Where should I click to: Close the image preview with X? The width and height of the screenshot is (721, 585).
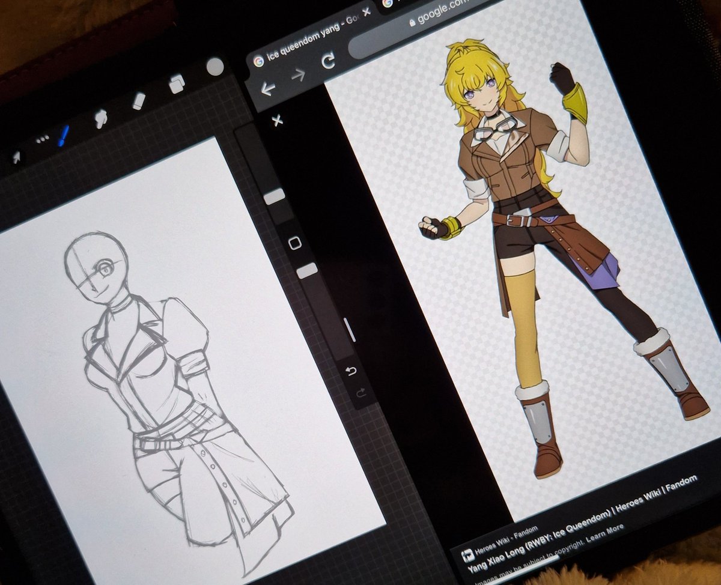pos(277,121)
